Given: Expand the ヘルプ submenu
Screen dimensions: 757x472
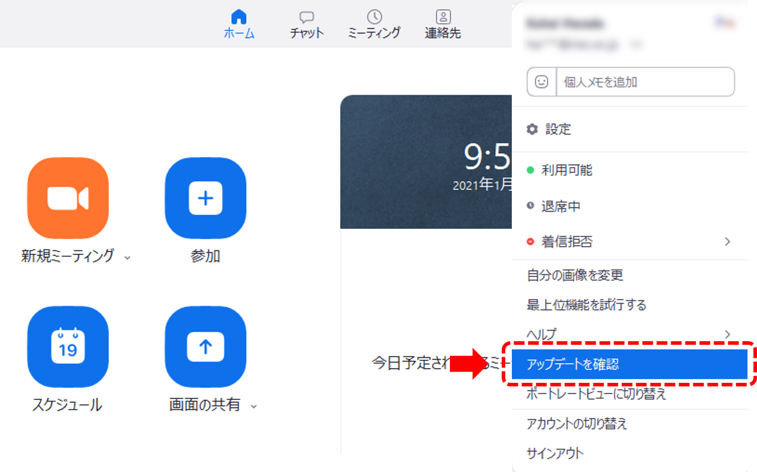Looking at the screenshot, I should 628,334.
